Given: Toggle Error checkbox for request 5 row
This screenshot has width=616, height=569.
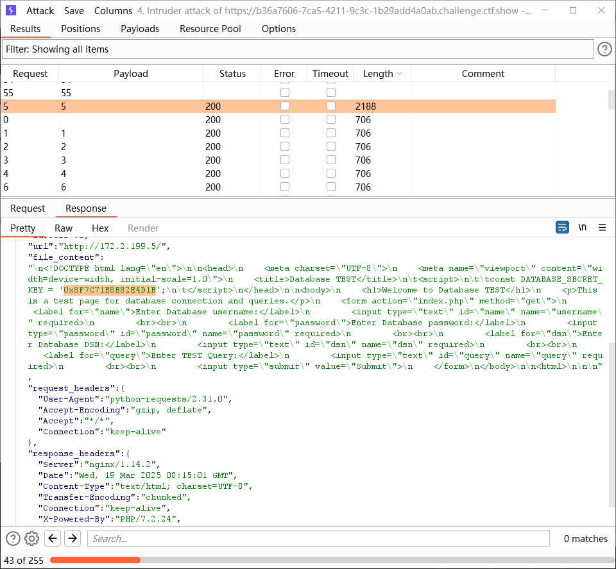Looking at the screenshot, I should (x=284, y=106).
